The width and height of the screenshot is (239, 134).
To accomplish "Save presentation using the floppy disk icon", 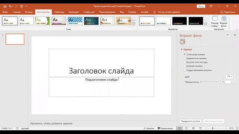I will (5, 6).
